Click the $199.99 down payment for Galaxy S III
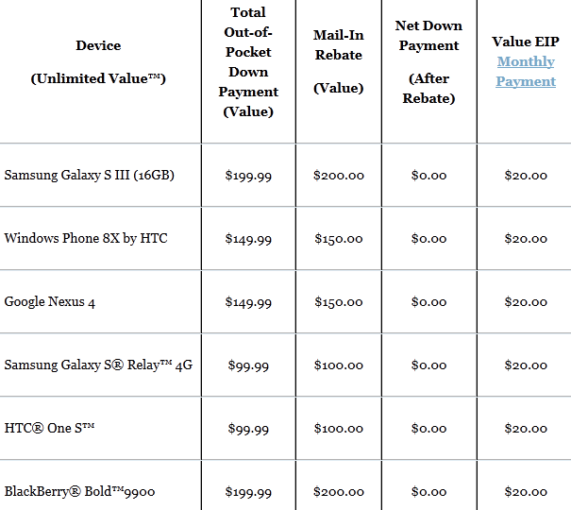Screen dimensions: 571x510 point(248,175)
